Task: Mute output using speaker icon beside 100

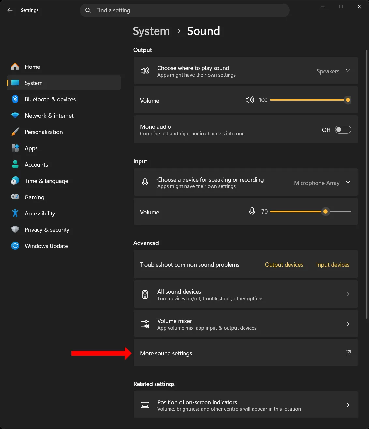Action: point(250,100)
